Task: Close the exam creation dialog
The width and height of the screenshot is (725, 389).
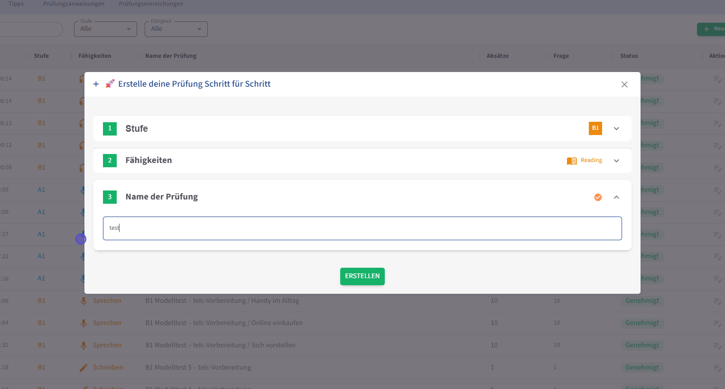Action: coord(624,84)
